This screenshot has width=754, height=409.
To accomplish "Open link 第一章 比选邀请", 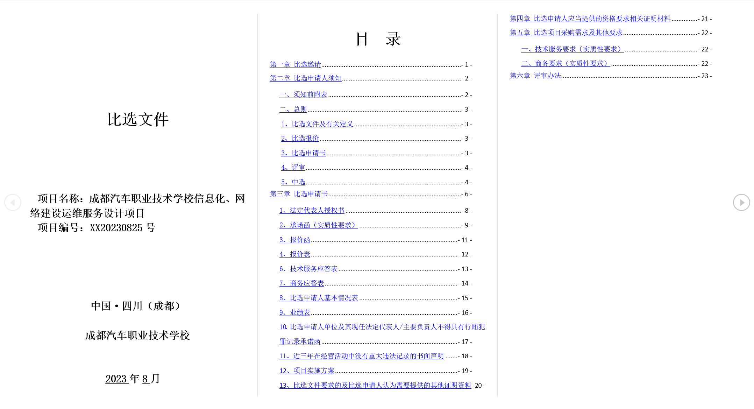I will pyautogui.click(x=296, y=64).
